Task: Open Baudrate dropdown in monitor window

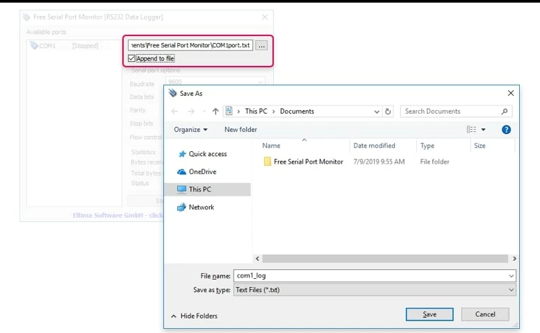Action: [215, 82]
